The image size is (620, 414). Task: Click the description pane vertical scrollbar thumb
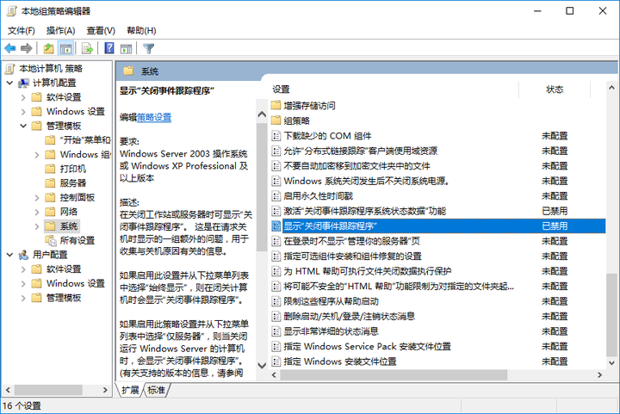pos(262,188)
